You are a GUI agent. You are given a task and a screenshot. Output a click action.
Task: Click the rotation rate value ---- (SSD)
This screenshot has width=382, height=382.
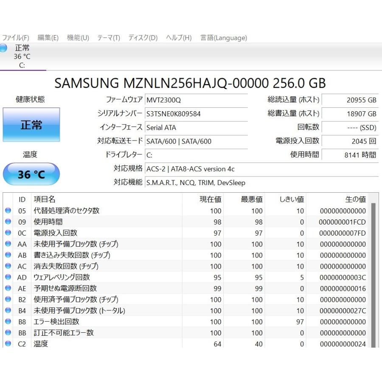pyautogui.click(x=350, y=128)
